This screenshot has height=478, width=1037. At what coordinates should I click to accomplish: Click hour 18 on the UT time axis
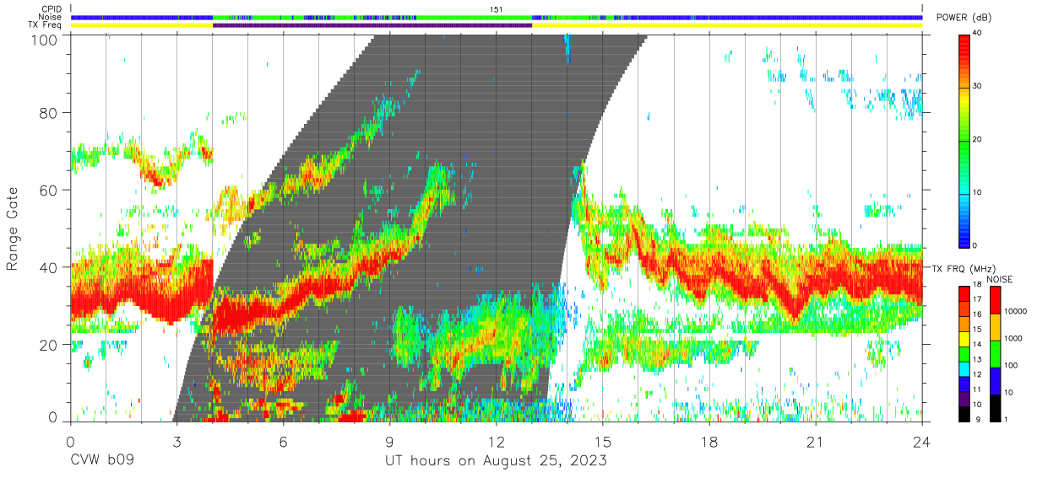(x=709, y=442)
